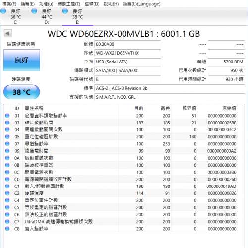This screenshot has width=248, height=248.
Task: Click the 良好 health status button
Action: (22, 61)
